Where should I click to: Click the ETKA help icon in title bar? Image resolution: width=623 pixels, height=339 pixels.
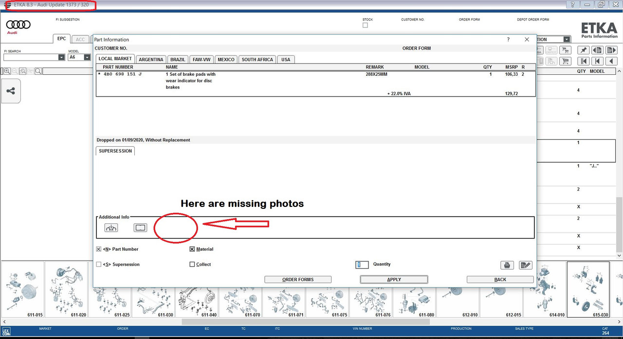pos(572,4)
